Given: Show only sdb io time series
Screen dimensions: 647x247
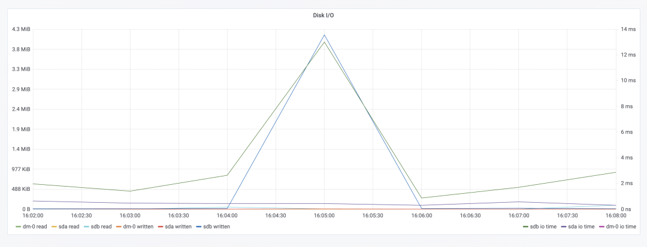Looking at the screenshot, I should tap(544, 227).
